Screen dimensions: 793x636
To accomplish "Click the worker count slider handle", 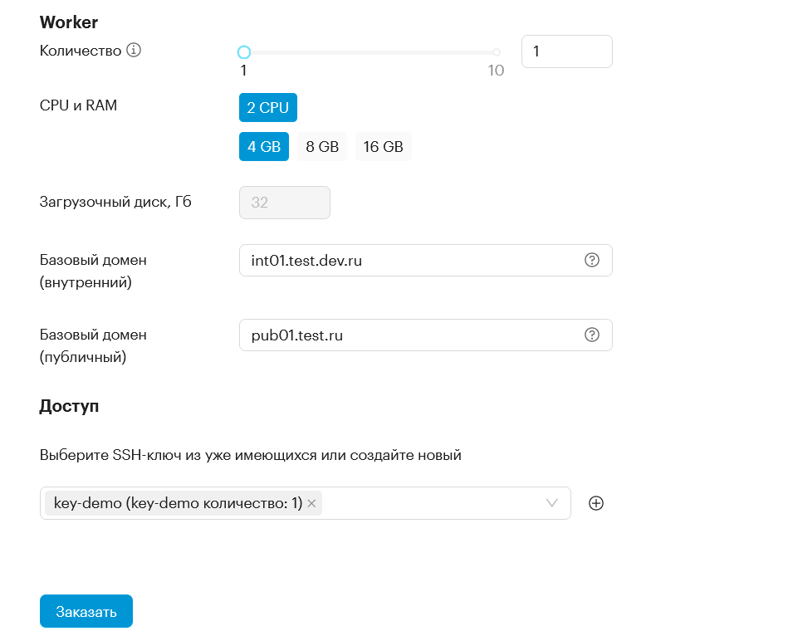I will pyautogui.click(x=244, y=52).
